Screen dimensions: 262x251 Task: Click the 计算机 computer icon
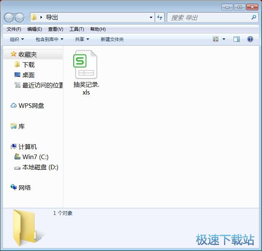click(14, 147)
